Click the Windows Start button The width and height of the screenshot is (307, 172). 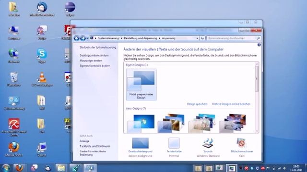click(x=6, y=168)
